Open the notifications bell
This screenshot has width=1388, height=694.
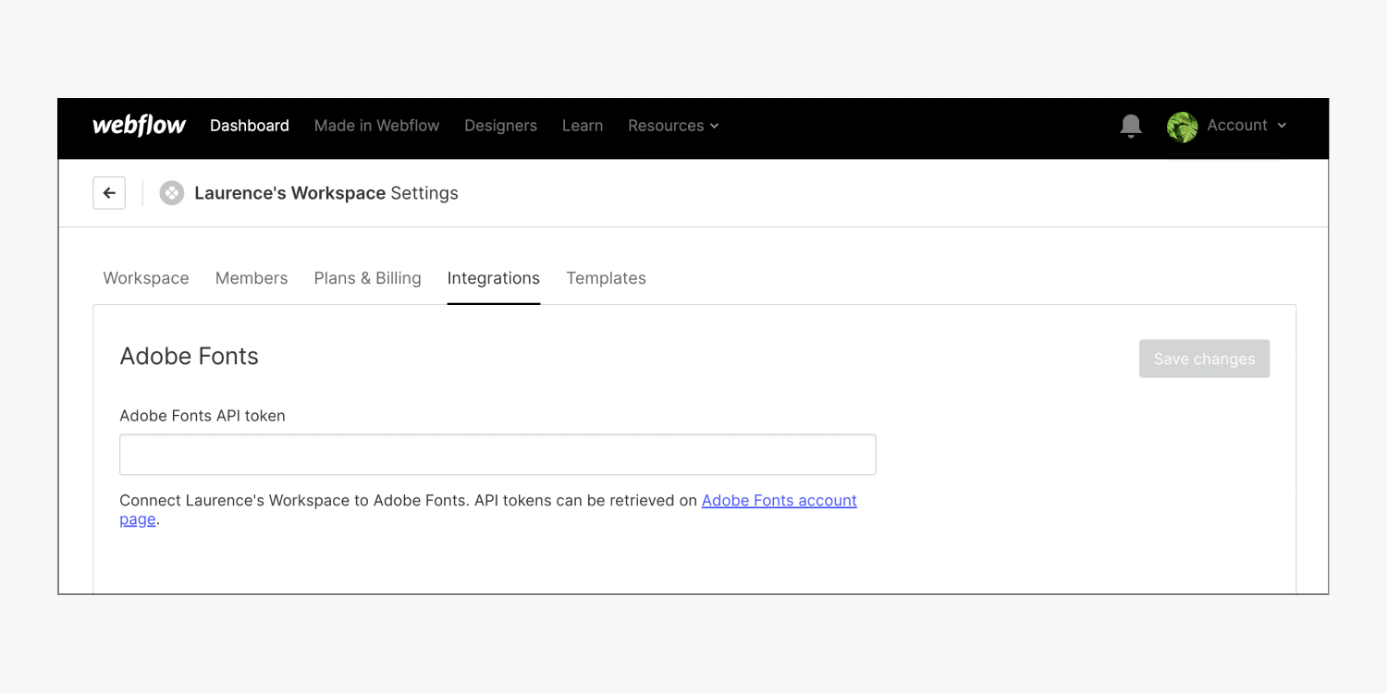pyautogui.click(x=1130, y=126)
